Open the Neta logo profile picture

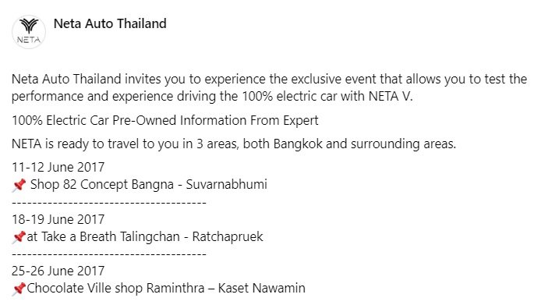(29, 32)
